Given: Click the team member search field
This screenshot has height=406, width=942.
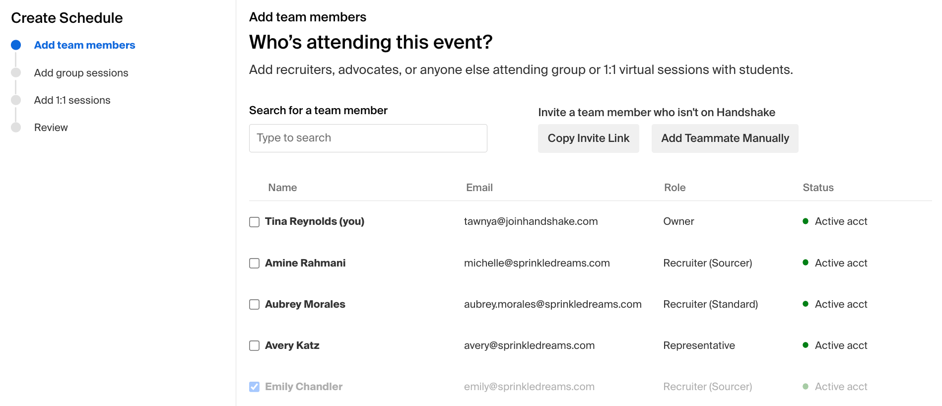Looking at the screenshot, I should tap(368, 138).
